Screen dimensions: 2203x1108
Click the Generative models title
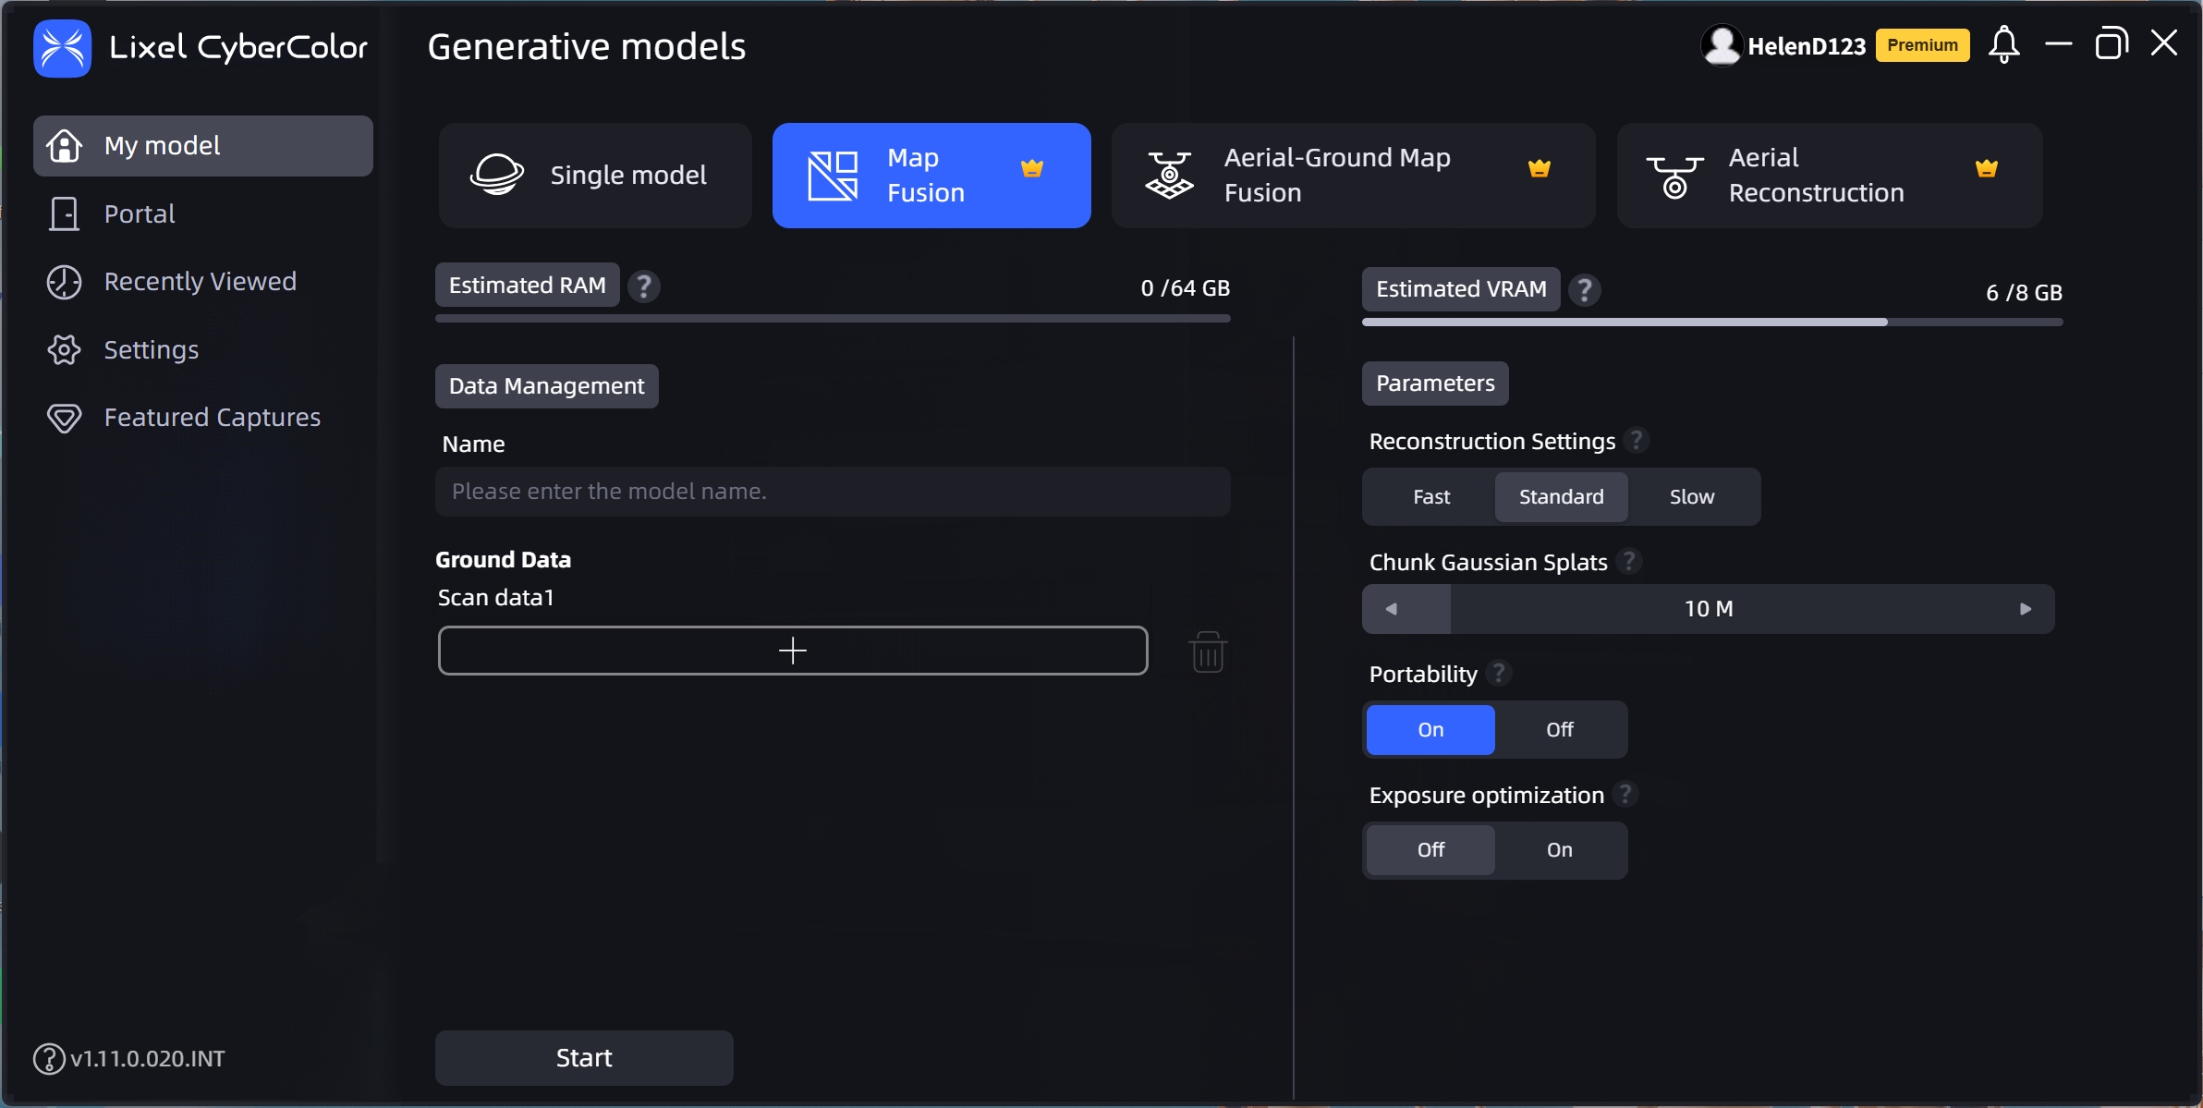click(587, 46)
